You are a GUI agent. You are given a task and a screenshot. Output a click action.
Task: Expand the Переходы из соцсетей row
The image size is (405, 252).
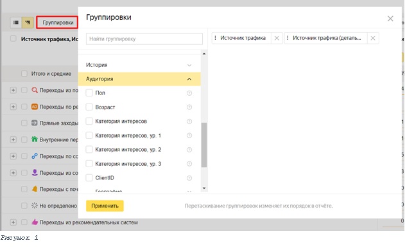[13, 172]
